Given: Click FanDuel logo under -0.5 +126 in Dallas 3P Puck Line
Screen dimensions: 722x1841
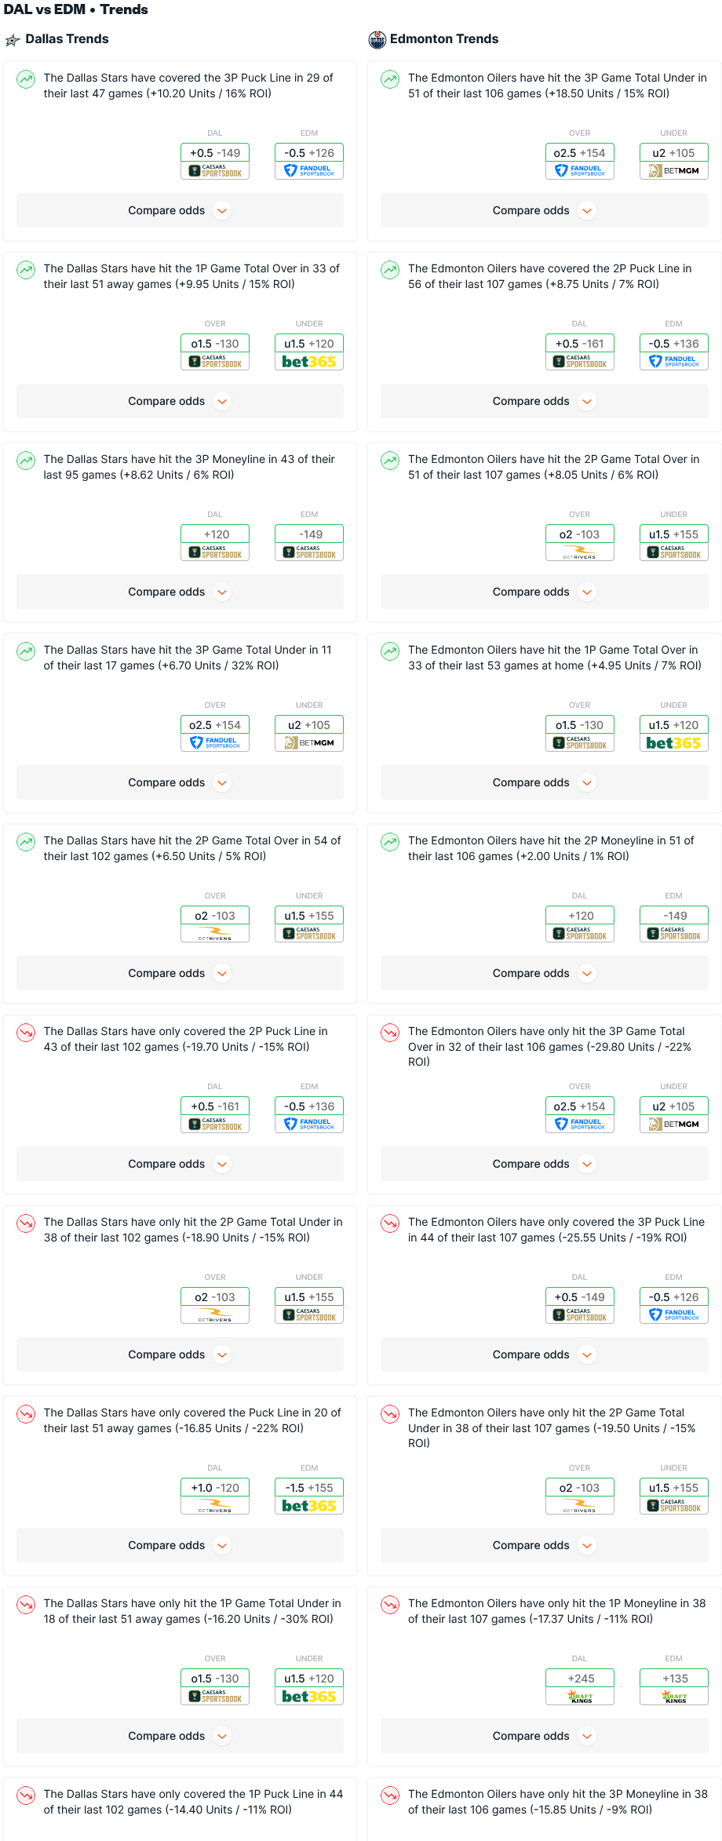Looking at the screenshot, I should [309, 171].
